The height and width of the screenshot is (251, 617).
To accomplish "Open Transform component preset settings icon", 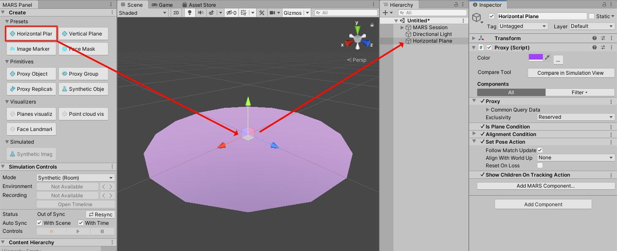I will coord(603,38).
